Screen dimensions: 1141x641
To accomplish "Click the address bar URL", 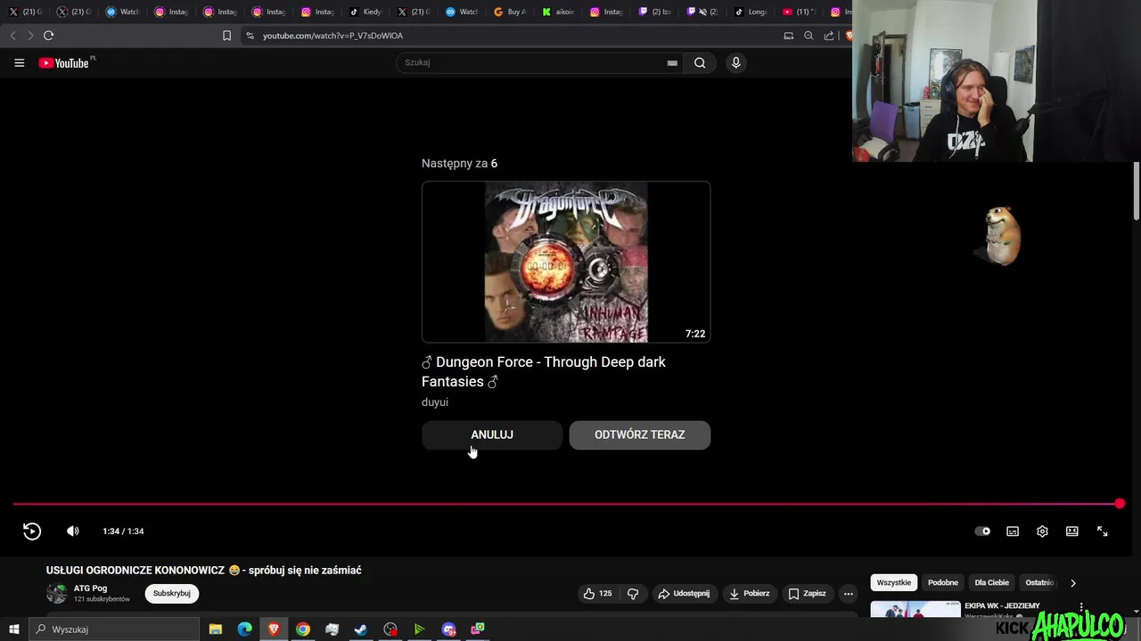I will click(332, 36).
